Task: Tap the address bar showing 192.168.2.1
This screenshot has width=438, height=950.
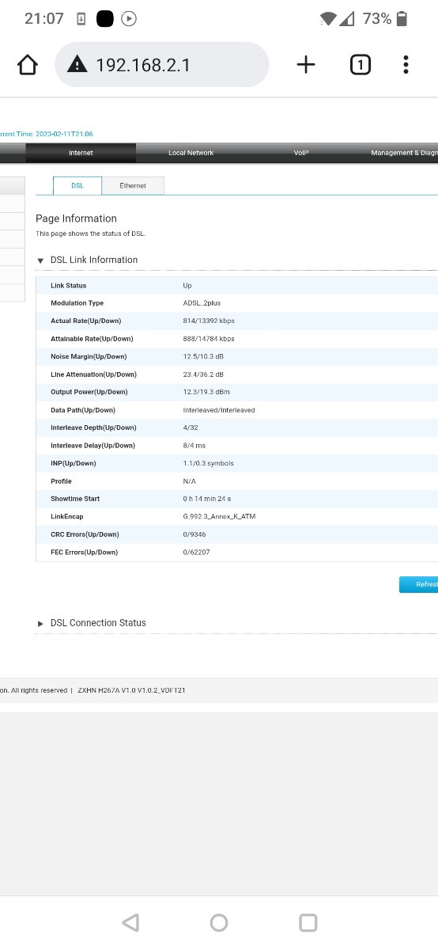Action: click(x=162, y=65)
